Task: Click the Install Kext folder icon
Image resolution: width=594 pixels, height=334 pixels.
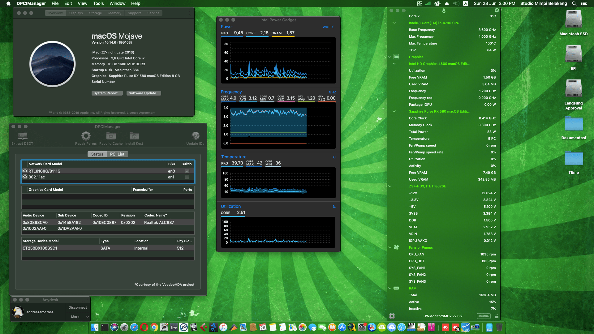Action: [134, 136]
